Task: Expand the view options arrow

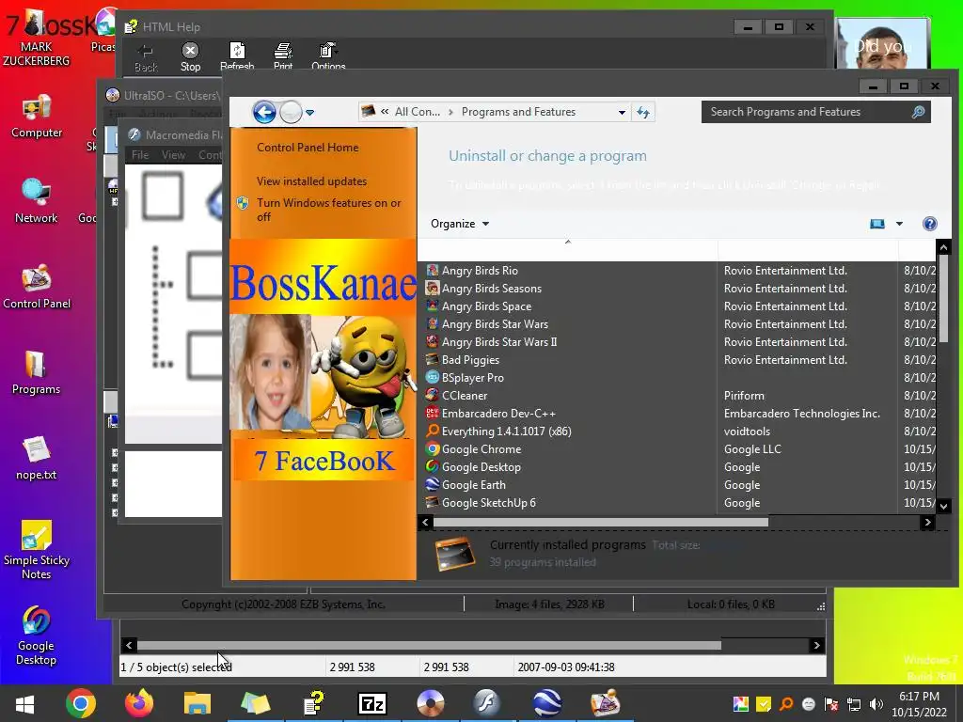Action: coord(899,224)
